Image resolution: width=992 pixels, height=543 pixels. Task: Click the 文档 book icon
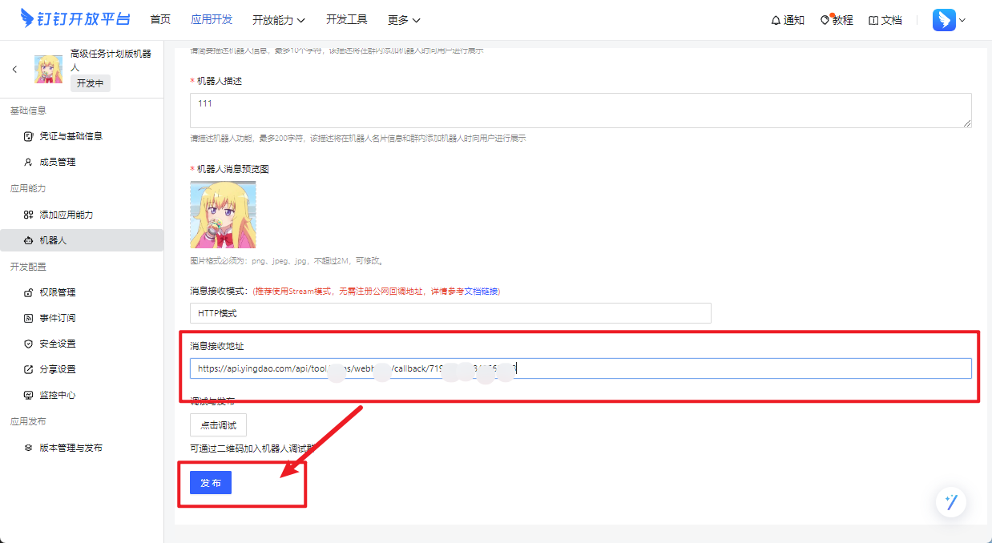874,20
